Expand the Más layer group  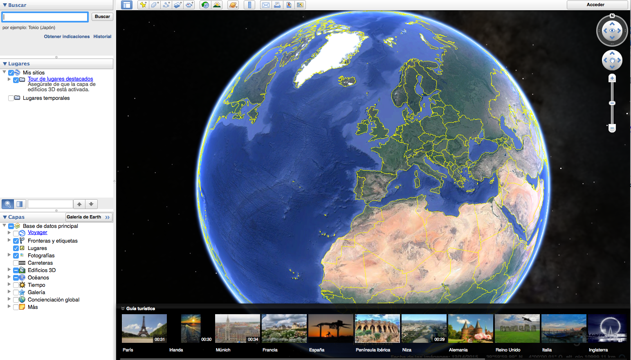pyautogui.click(x=9, y=306)
